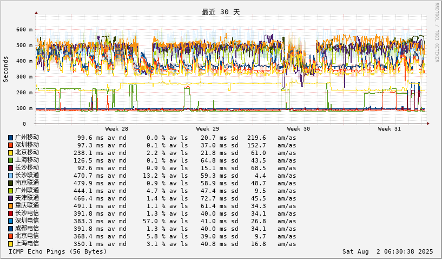Viewport: 442px width, 259px height.
Task: Select the 深圳电信 legend color swatch
Action: point(10,222)
